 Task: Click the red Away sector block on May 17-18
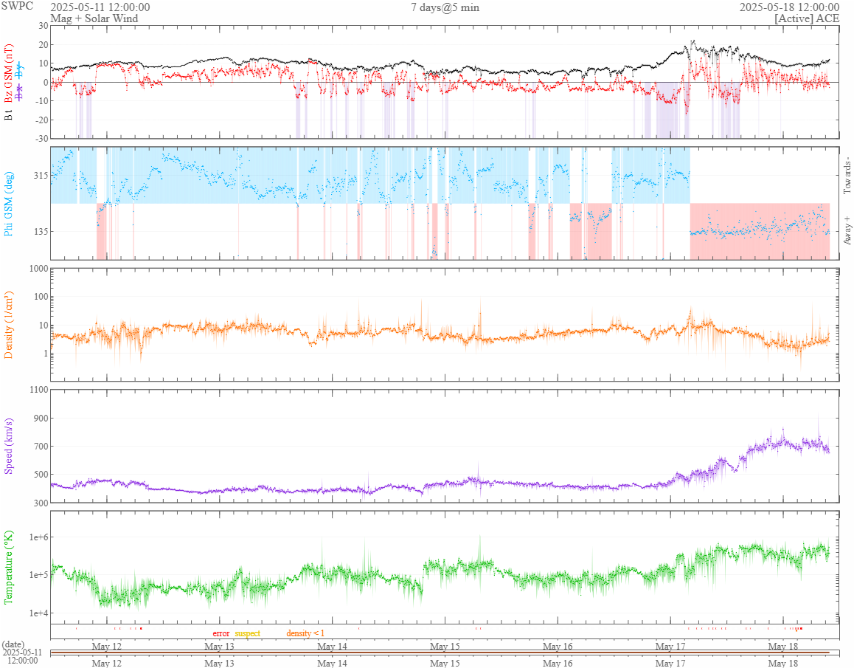point(760,231)
